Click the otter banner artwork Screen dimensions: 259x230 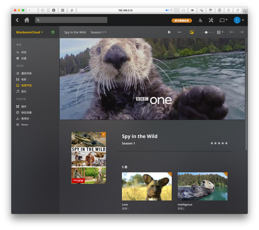pos(152,79)
